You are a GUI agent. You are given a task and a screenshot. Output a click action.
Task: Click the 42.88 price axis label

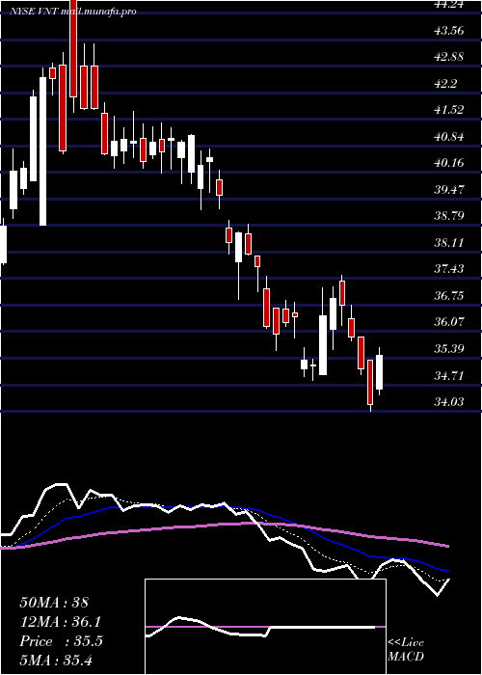(x=449, y=57)
